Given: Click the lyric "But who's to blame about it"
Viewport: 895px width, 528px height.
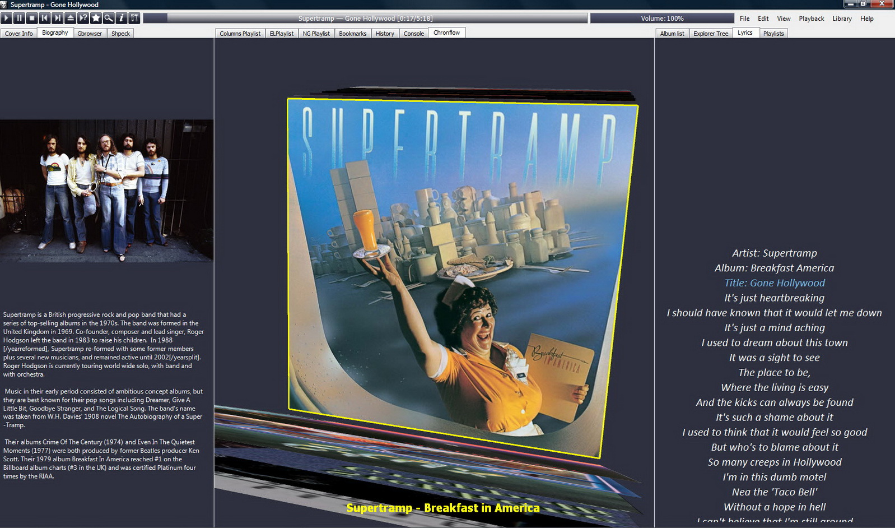Looking at the screenshot, I should [775, 447].
